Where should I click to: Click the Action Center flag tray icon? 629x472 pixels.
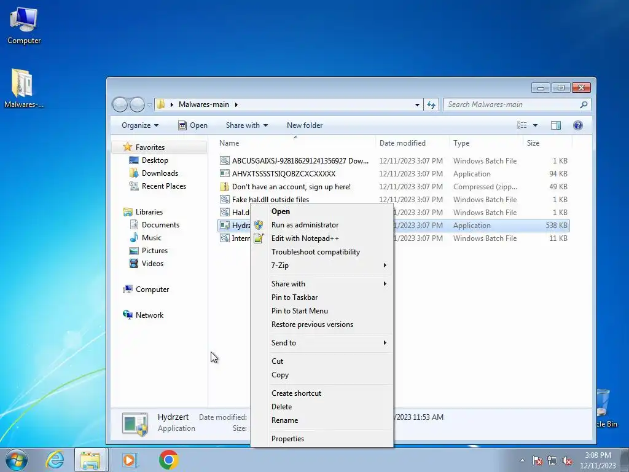[x=537, y=460]
